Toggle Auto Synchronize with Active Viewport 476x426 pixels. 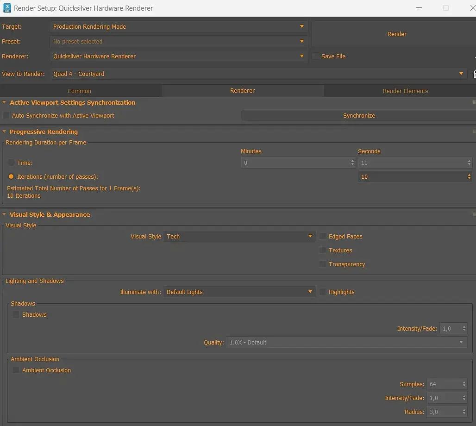pos(6,115)
